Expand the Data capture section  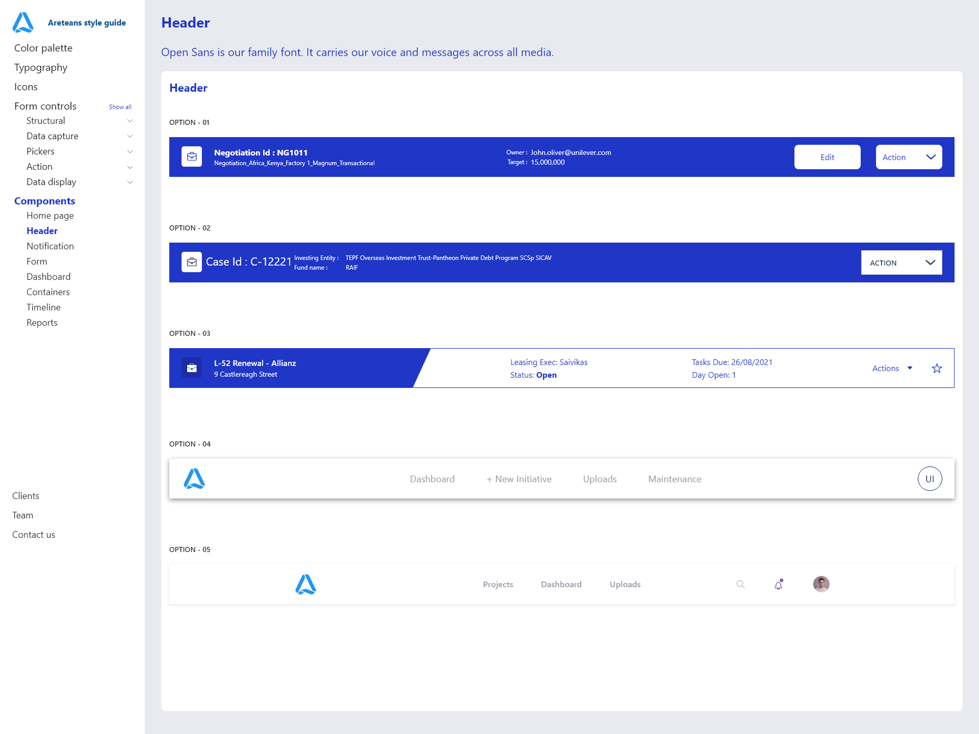pos(130,136)
